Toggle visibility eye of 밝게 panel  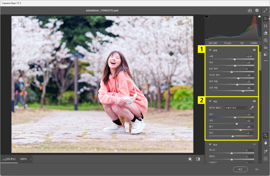(254, 50)
